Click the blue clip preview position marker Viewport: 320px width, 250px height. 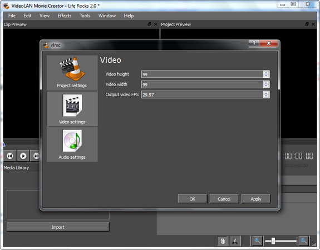[4, 144]
